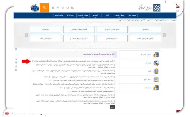The height and width of the screenshot is (117, 190).
Task: Open اطلاعیه سری چهارم اصلاحات دفترچه link
Action: [x=76, y=96]
